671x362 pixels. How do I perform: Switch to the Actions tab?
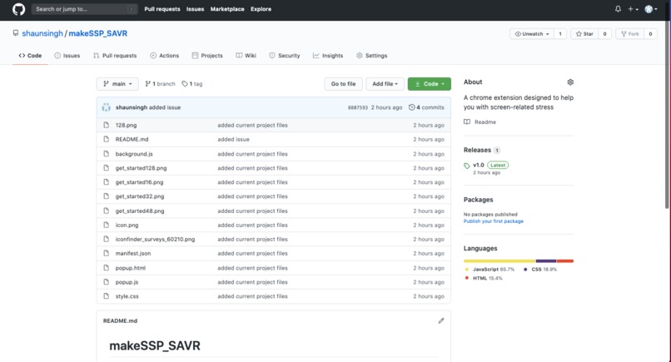(x=164, y=56)
